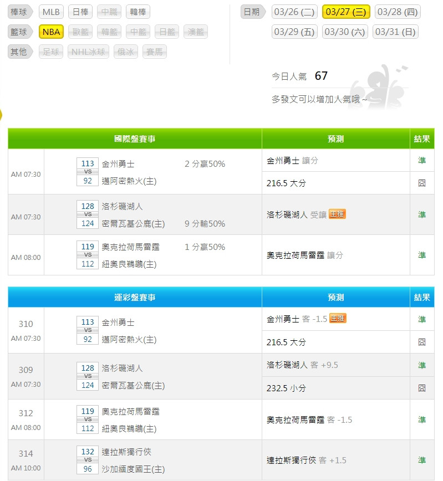Switch to date 03/29 (五)
The image size is (443, 481).
coord(294,32)
